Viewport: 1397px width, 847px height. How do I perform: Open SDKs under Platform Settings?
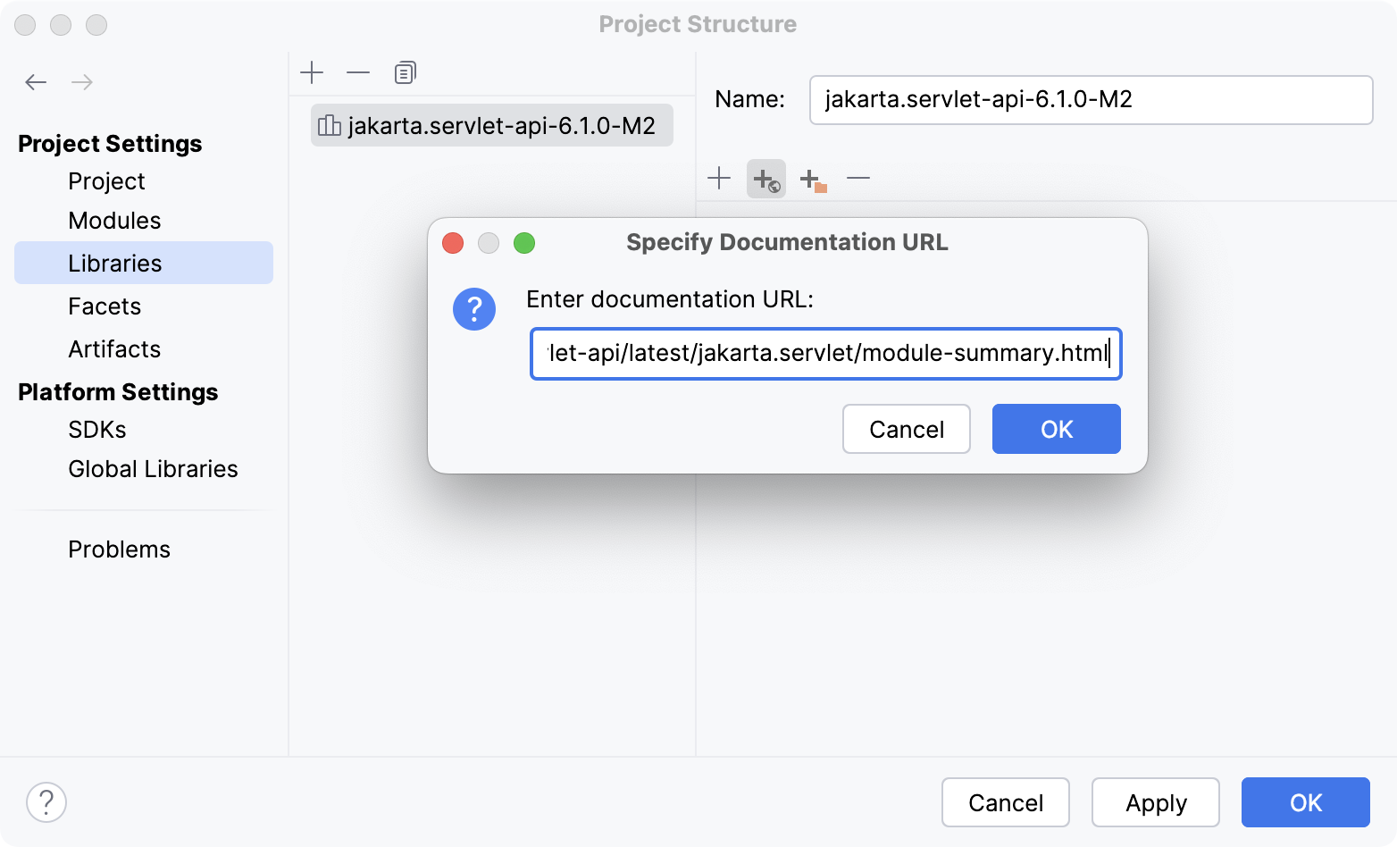tap(96, 430)
